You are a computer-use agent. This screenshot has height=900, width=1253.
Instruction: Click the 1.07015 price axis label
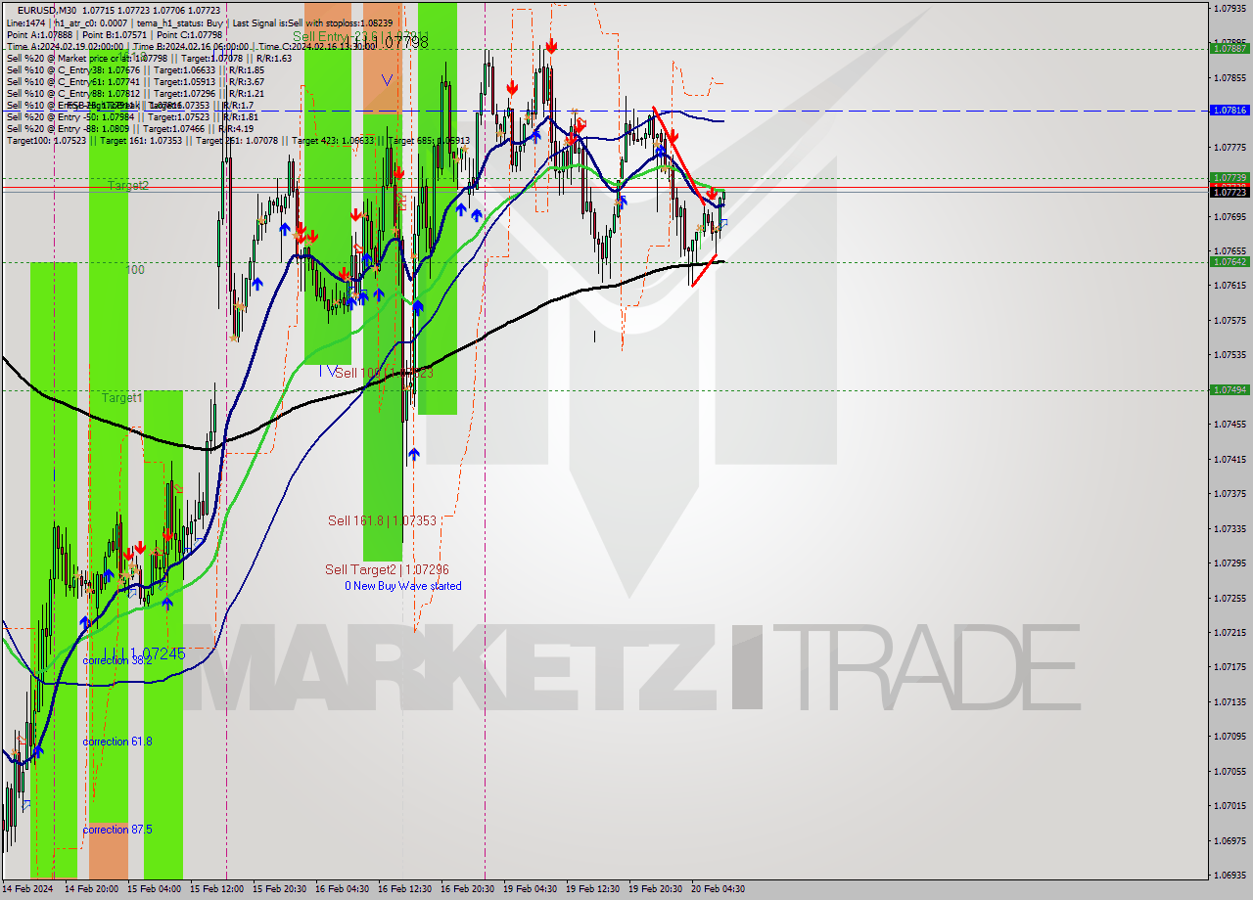coord(1230,805)
